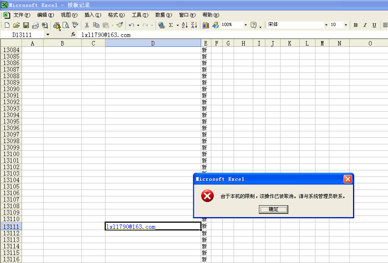Click the formula bar text field
Screen dimensions: 388x263
coord(232,35)
